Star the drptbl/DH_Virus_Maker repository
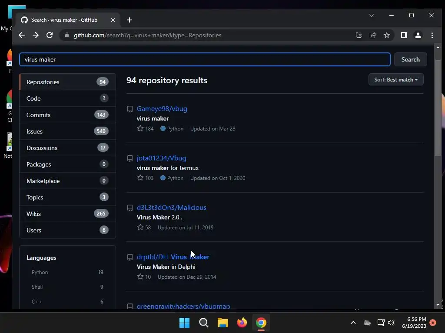 [x=140, y=277]
